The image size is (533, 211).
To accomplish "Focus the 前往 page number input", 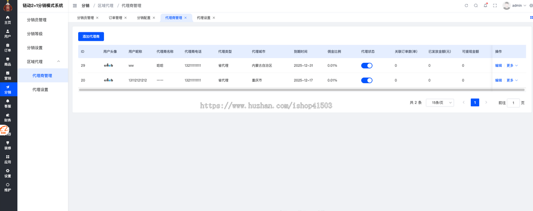I will click(513, 103).
